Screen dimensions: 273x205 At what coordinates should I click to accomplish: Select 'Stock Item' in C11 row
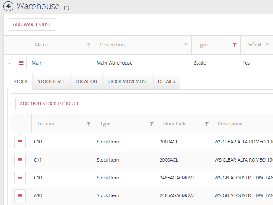point(108,160)
